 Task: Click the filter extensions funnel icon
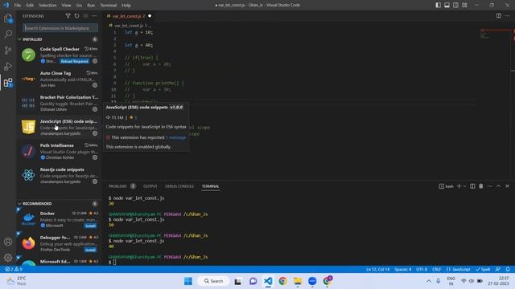pos(68,16)
